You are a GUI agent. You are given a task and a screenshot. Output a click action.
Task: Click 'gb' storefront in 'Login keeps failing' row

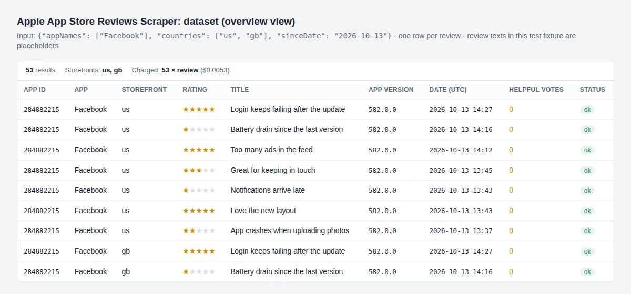pyautogui.click(x=126, y=251)
